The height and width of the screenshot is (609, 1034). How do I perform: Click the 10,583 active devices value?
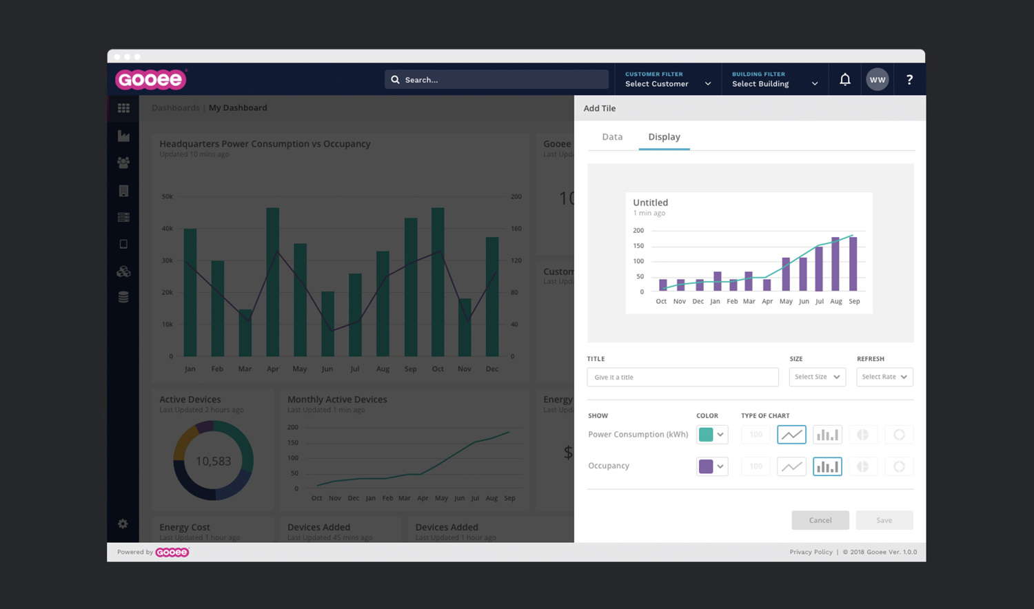point(213,461)
